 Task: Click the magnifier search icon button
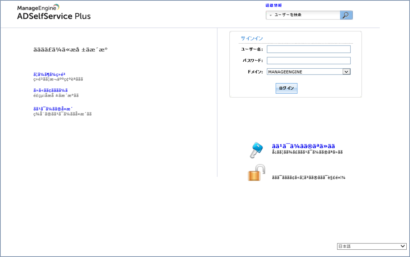(346, 15)
